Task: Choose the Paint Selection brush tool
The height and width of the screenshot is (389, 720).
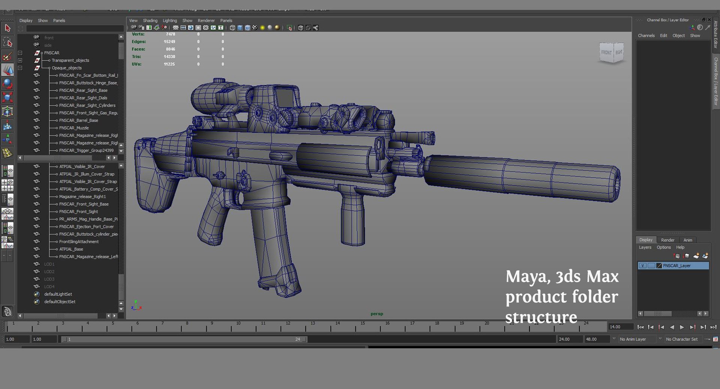Action: [7, 56]
